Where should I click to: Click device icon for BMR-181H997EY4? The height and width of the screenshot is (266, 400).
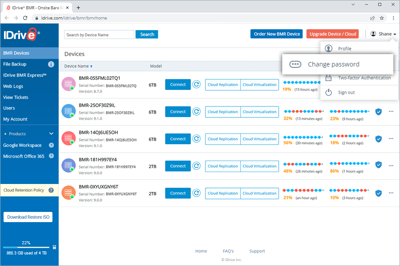[68, 166]
